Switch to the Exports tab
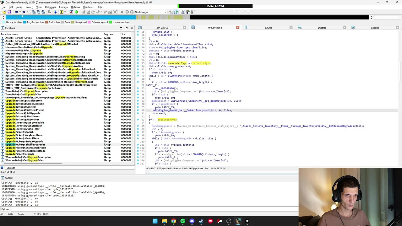This screenshot has height=226, width=402. click(375, 28)
